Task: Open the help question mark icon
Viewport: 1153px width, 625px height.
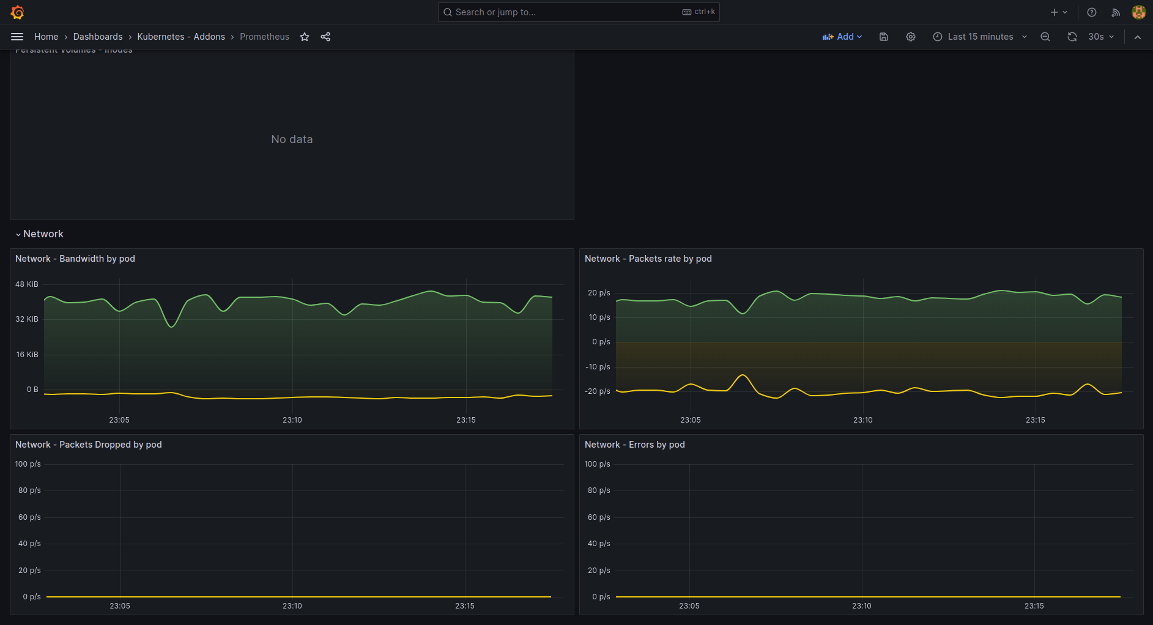Action: point(1092,12)
